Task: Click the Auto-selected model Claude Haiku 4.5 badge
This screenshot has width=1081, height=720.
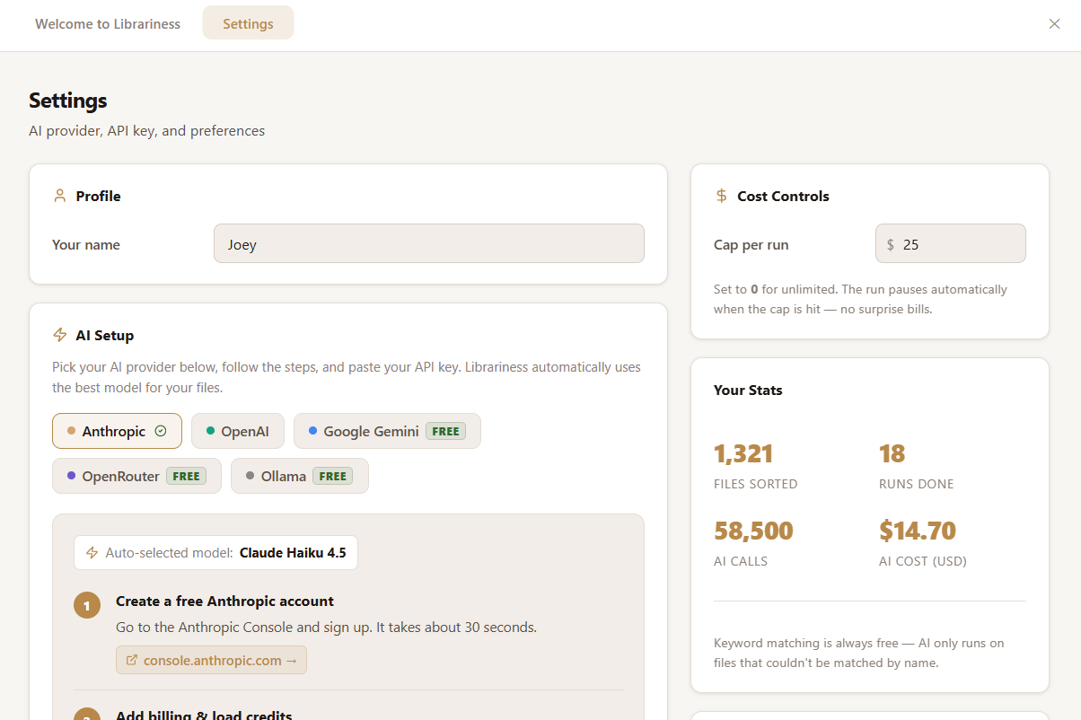Action: click(215, 552)
